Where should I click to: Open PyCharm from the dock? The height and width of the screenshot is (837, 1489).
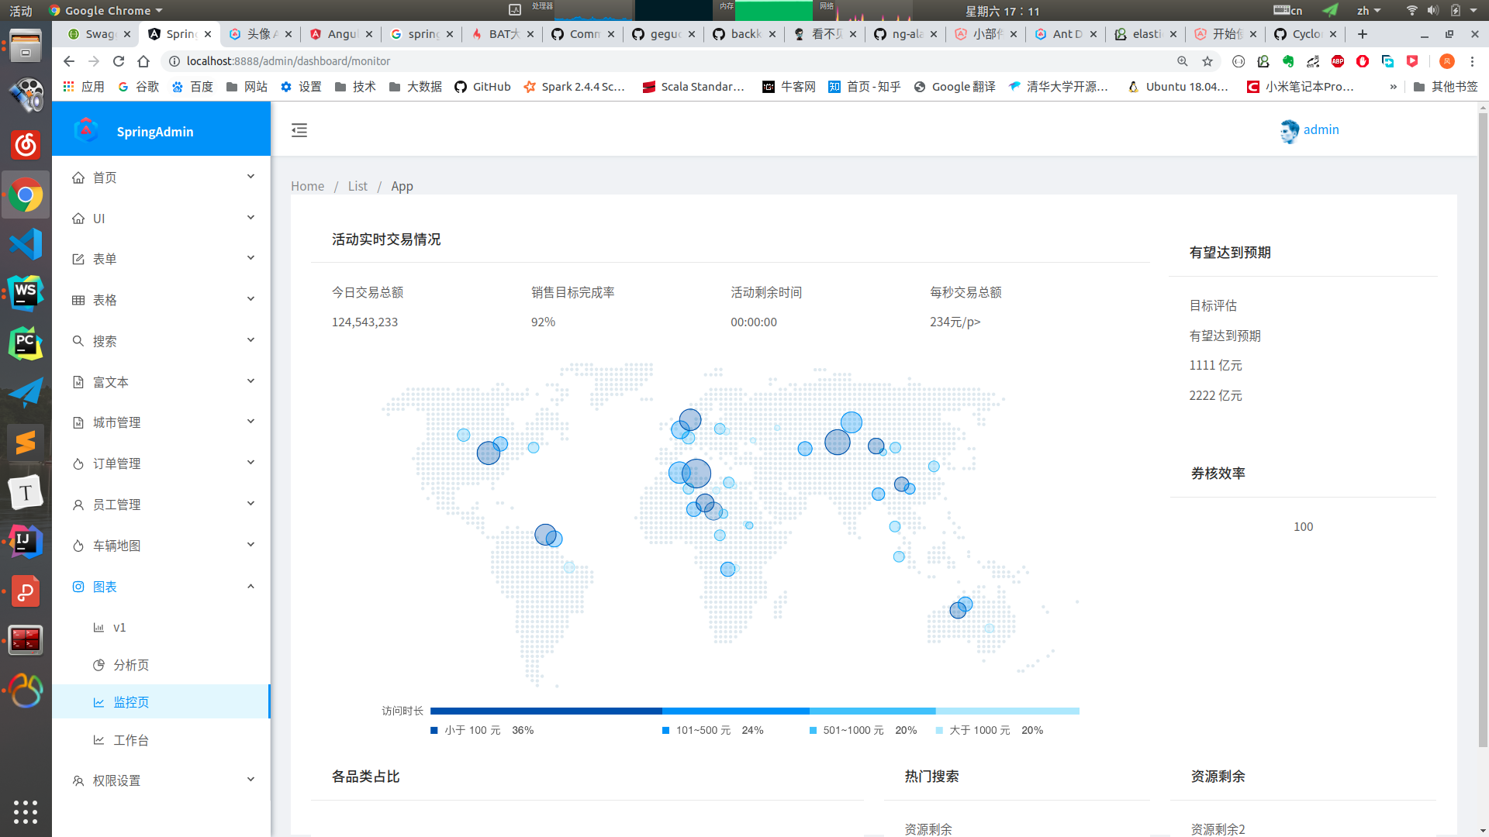coord(26,343)
